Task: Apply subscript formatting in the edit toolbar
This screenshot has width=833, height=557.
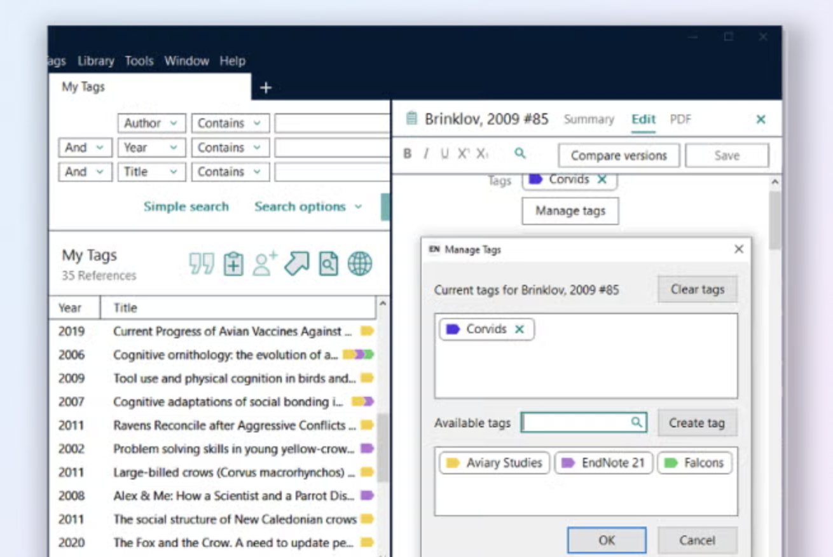Action: click(482, 154)
